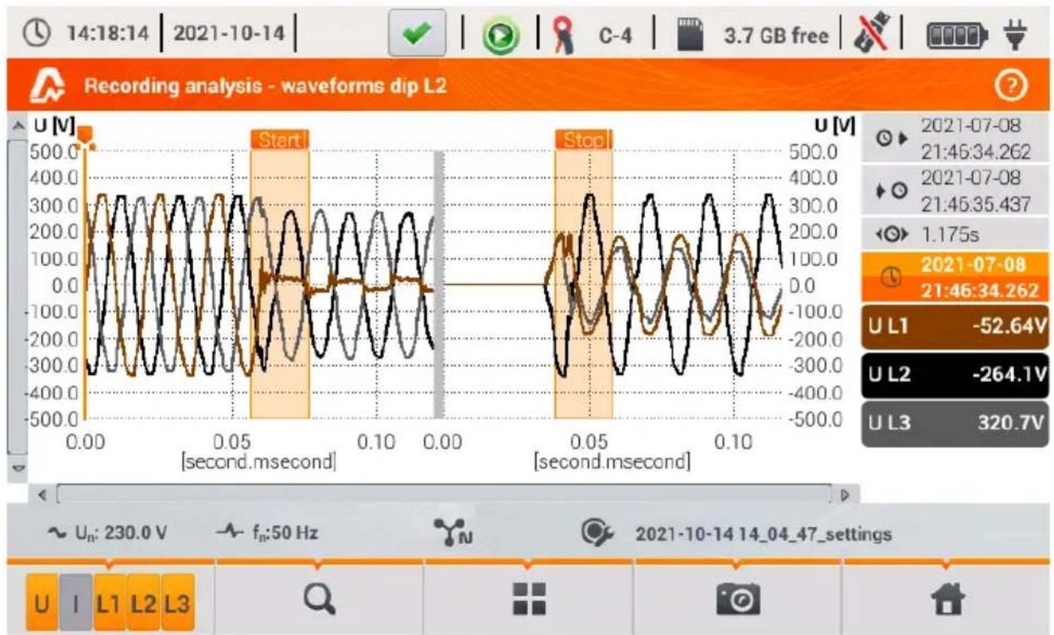Click the fn:50 Hz nominal frequency label
The image size is (1054, 635).
coord(267,533)
